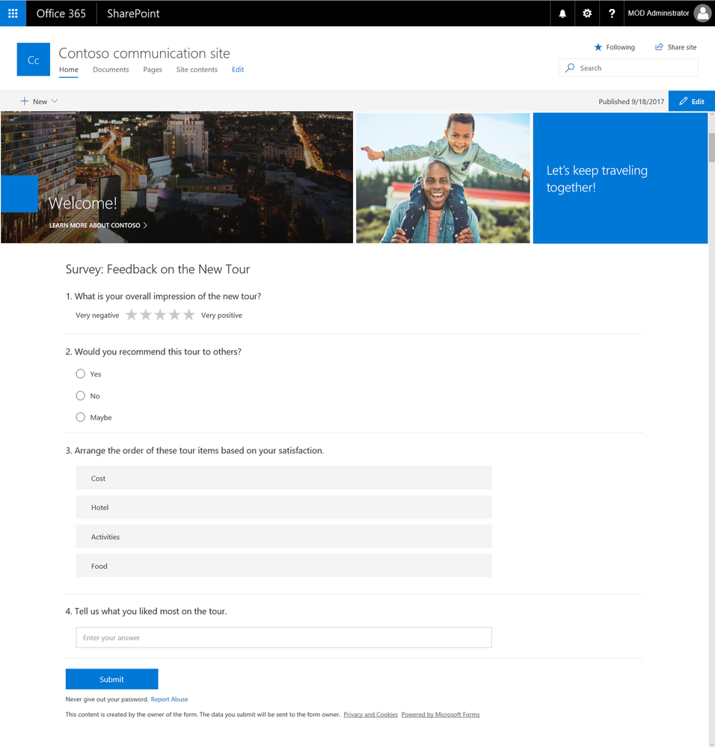Click the Report Abuse link

coord(170,699)
